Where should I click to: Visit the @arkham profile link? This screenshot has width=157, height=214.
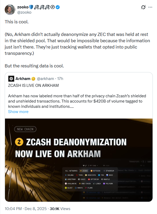pyautogui.click(x=43, y=78)
